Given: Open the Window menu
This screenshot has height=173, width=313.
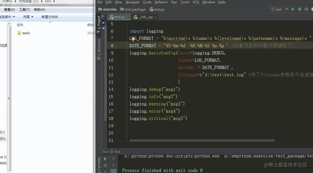Looking at the screenshot, I should [208, 2].
